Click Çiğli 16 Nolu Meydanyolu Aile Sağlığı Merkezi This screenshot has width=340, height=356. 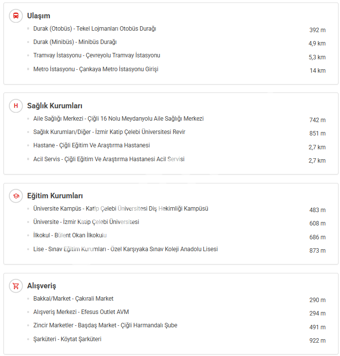118,119
